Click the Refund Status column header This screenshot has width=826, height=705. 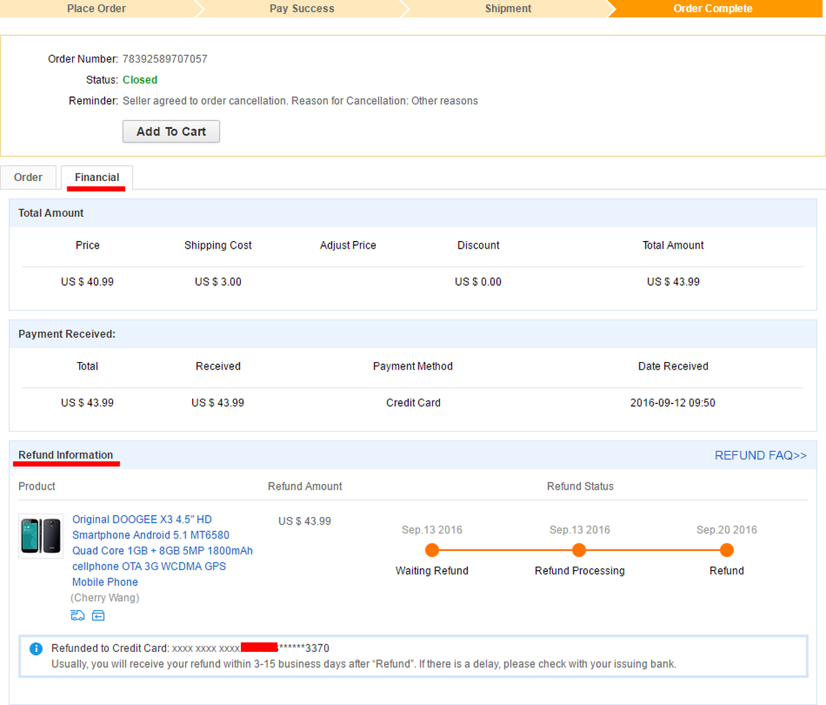[580, 486]
